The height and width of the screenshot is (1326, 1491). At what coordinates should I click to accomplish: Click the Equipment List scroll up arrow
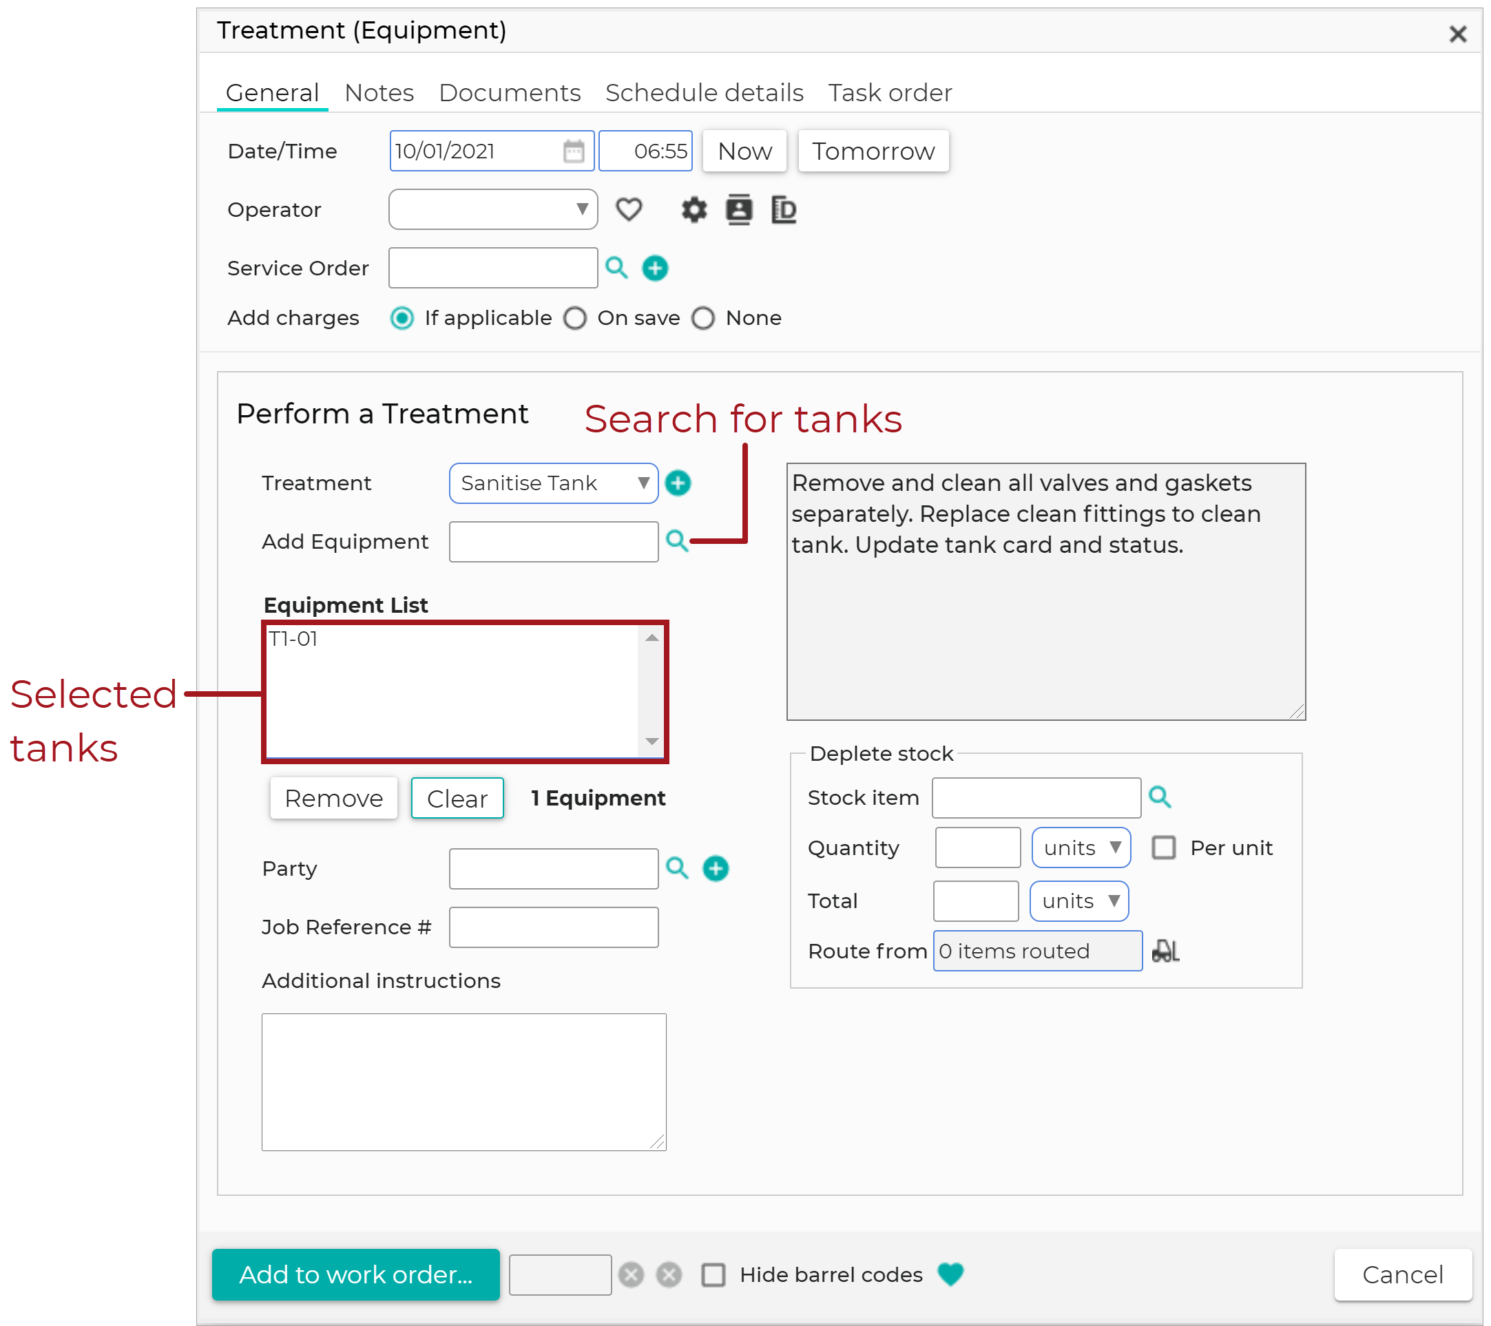[x=652, y=638]
